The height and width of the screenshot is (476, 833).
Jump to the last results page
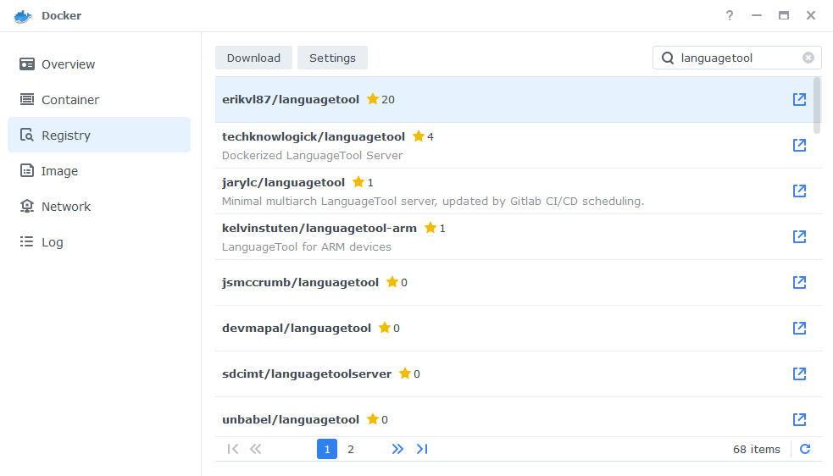(x=422, y=449)
